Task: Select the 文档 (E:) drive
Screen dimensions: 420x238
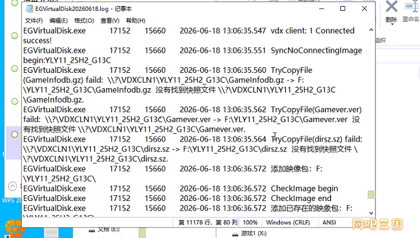Action: [104, 229]
